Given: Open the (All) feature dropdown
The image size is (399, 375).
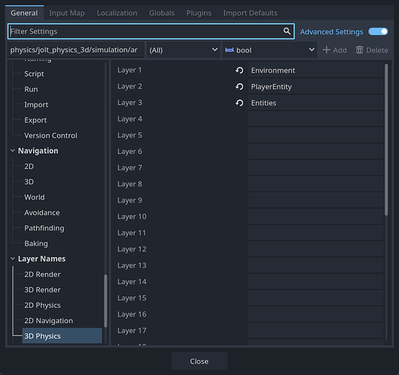Looking at the screenshot, I should (x=183, y=50).
